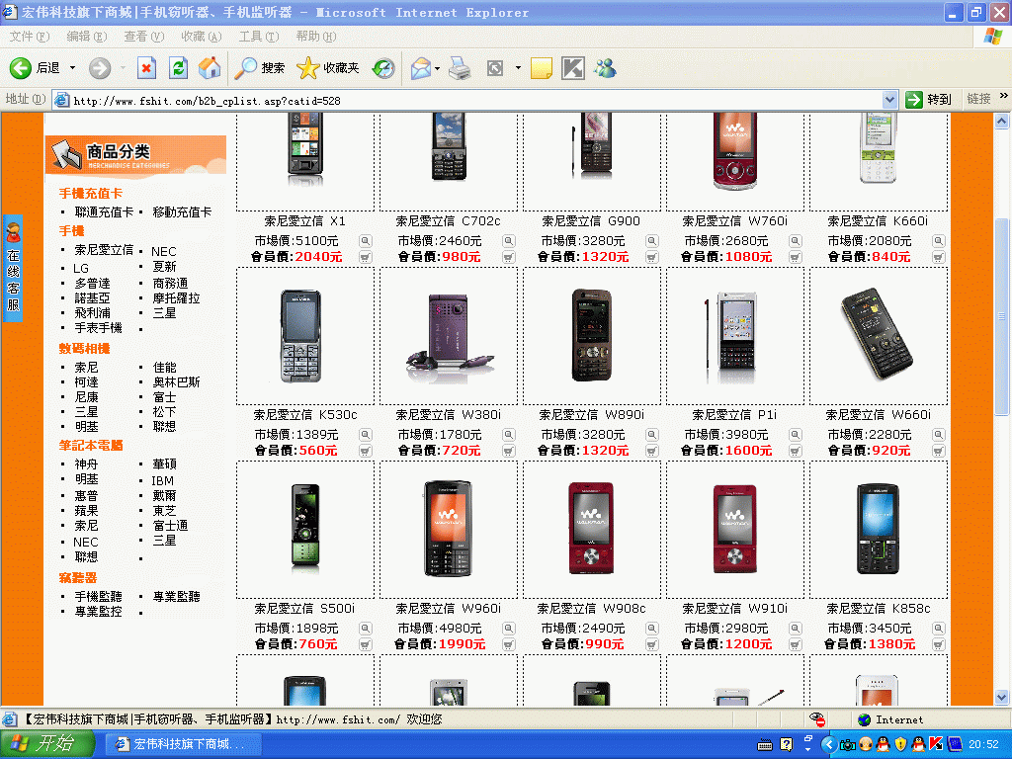
Task: Open the History toolbar icon
Action: pyautogui.click(x=383, y=68)
